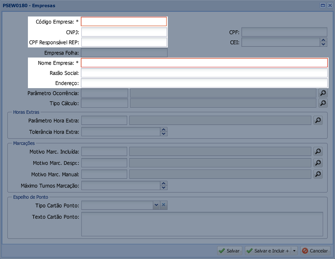
Task: Click the Texto Cartão Ponto text area
Action: tap(202, 224)
